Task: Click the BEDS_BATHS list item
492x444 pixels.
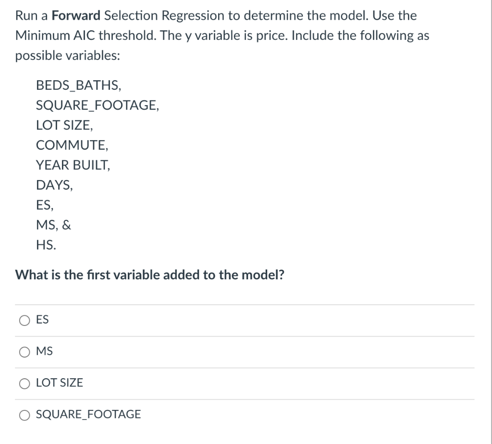Action: point(78,85)
